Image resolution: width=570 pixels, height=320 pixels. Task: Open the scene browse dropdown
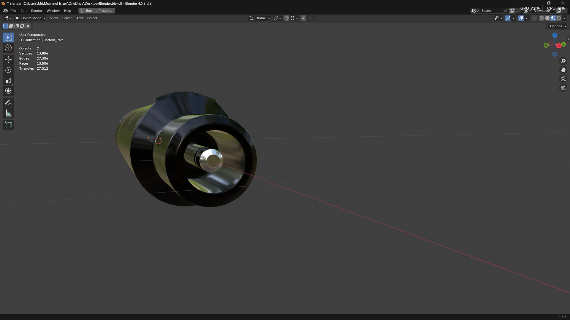pos(475,11)
